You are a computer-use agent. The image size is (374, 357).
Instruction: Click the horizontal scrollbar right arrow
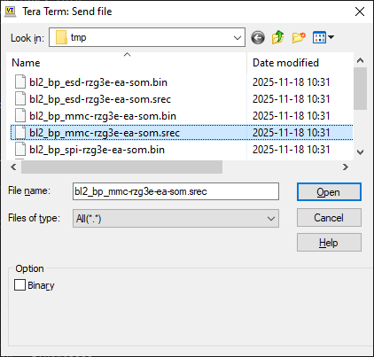click(x=346, y=167)
